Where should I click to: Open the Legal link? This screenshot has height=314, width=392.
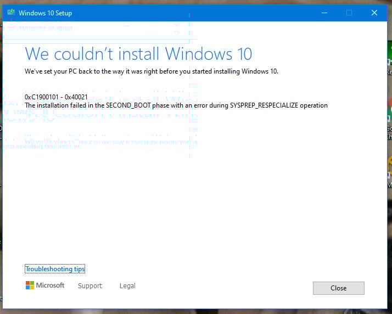(127, 286)
